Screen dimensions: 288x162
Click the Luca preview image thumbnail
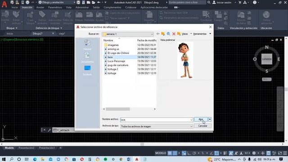(x=185, y=60)
